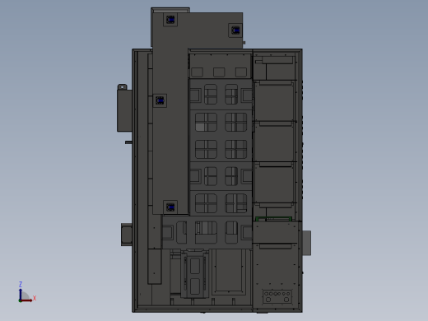Screen dimensions: 428x321
Task: Select the green circuit board strip in model
Action: click(273, 219)
